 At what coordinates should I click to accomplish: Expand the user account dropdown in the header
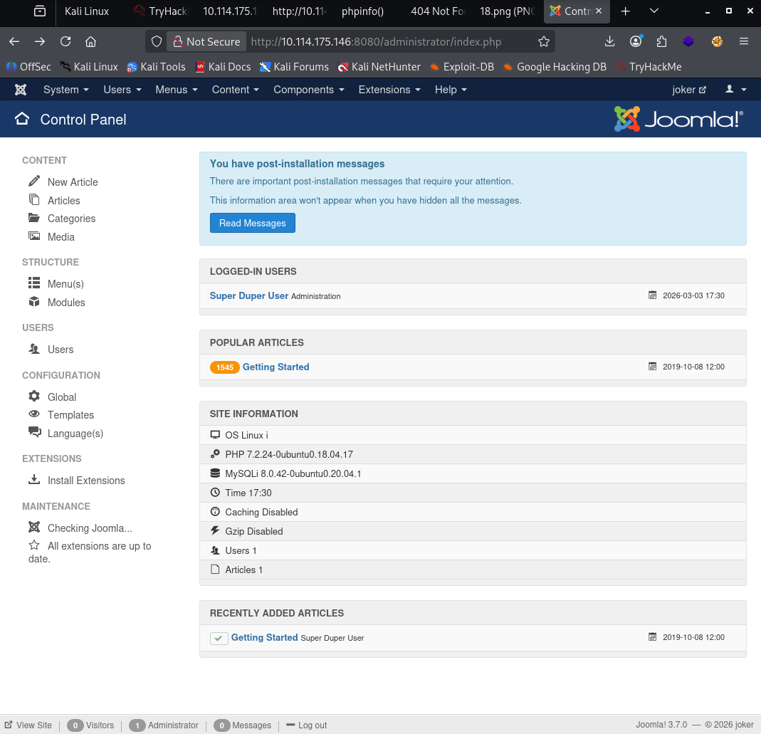[x=735, y=90]
